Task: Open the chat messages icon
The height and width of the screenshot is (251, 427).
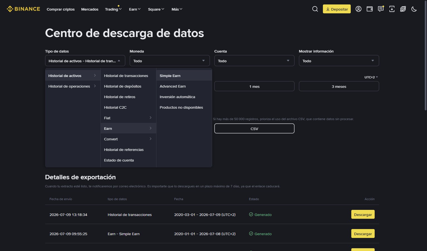Action: (x=381, y=9)
